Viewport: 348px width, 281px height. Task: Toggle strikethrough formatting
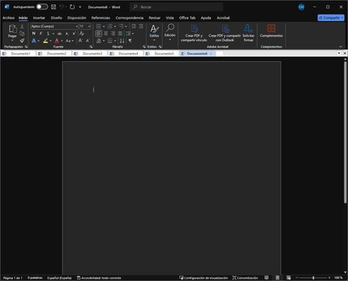click(59, 34)
